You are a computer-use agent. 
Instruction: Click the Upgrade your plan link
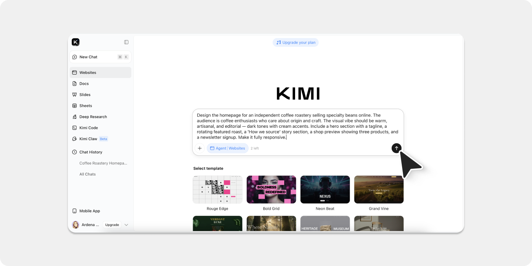point(296,42)
